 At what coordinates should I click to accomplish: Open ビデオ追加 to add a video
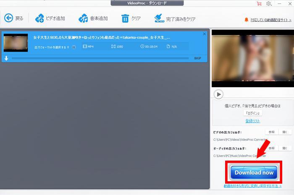click(x=50, y=18)
